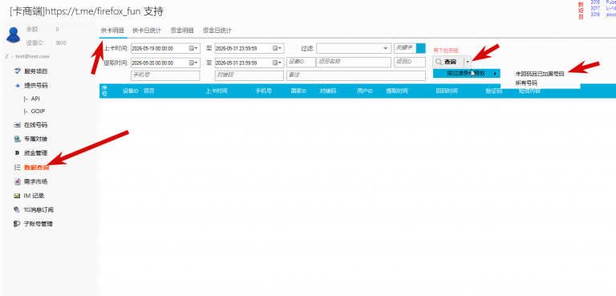Select 数据查询 in the sidebar
616x296 pixels.
[37, 168]
